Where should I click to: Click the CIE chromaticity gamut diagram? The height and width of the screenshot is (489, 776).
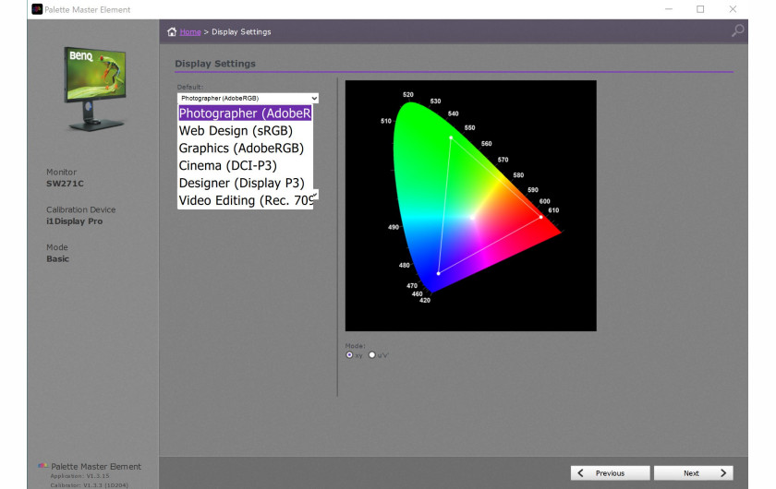click(470, 206)
